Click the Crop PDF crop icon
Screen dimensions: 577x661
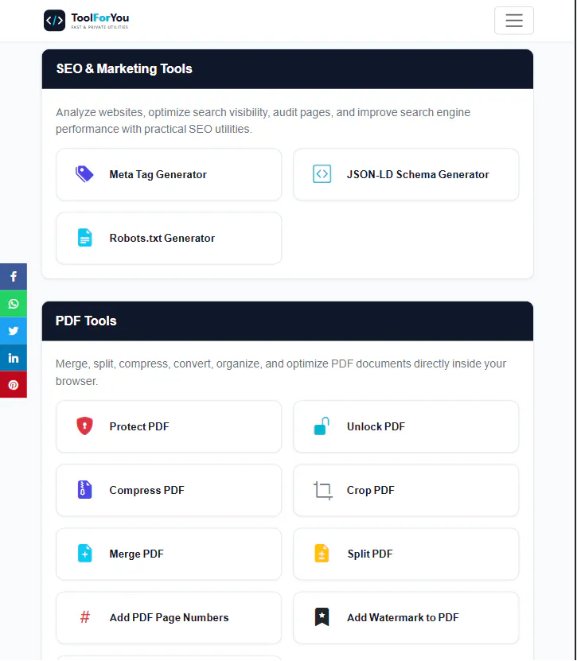(x=323, y=491)
